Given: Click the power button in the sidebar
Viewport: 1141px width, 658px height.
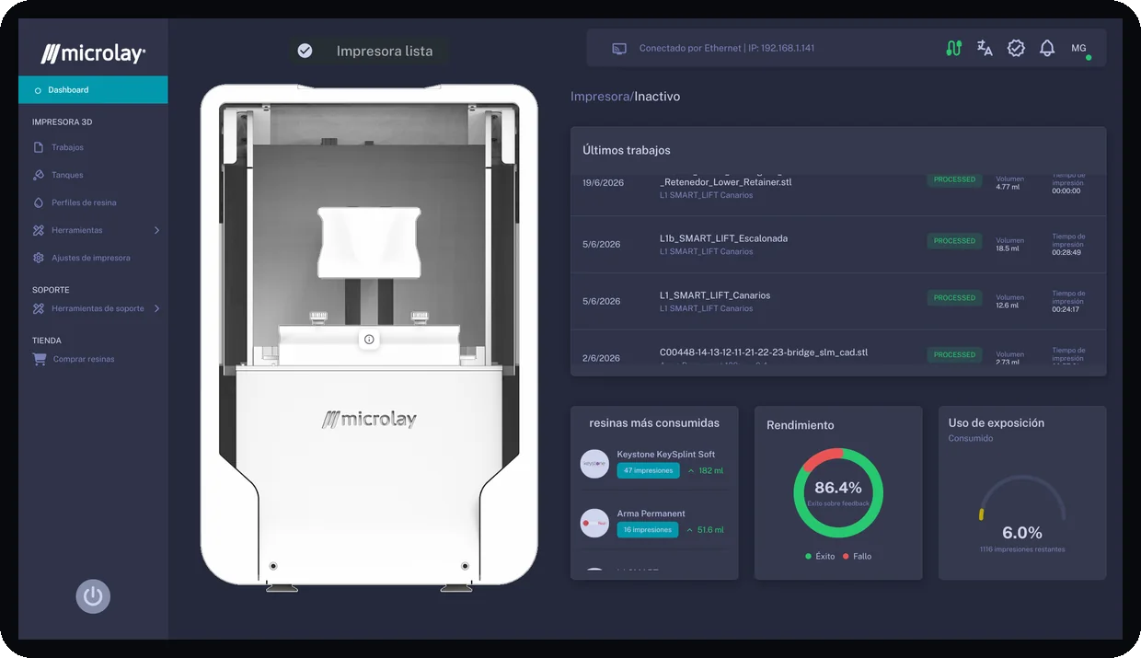Looking at the screenshot, I should (93, 596).
